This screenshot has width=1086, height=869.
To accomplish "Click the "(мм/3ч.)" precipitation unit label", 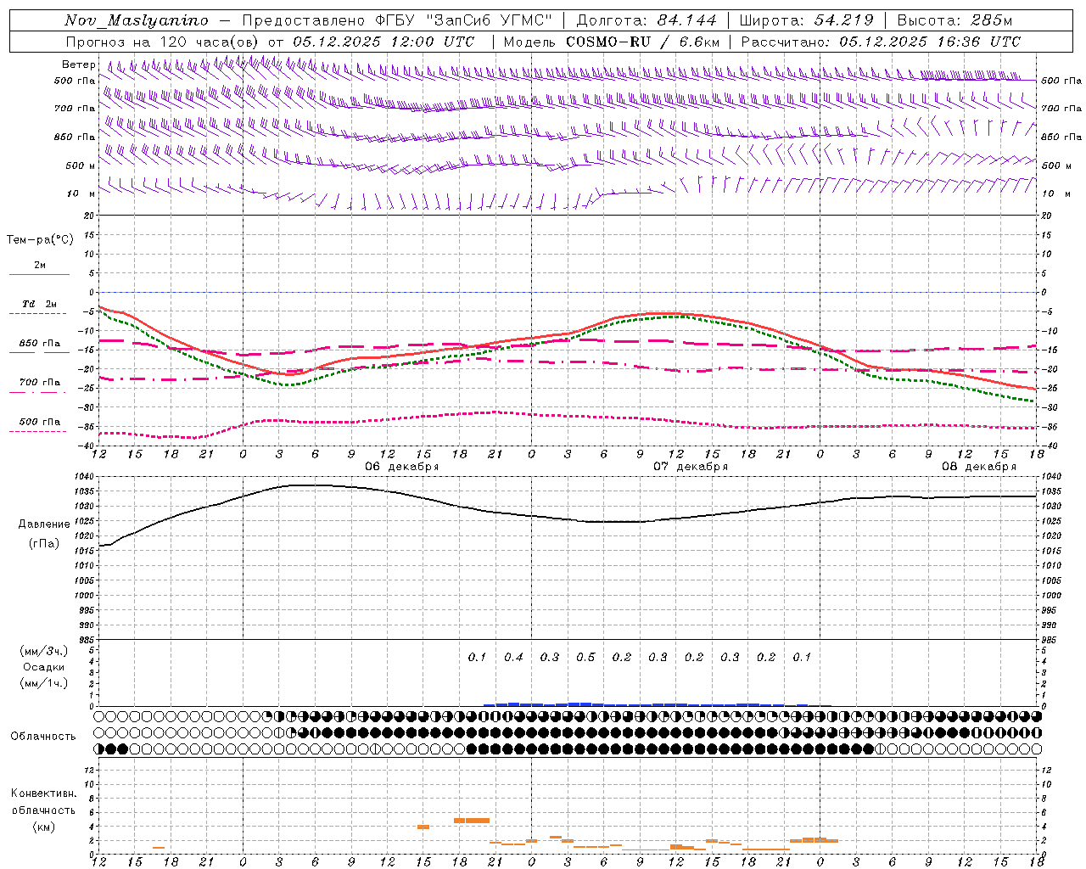I will (x=44, y=652).
